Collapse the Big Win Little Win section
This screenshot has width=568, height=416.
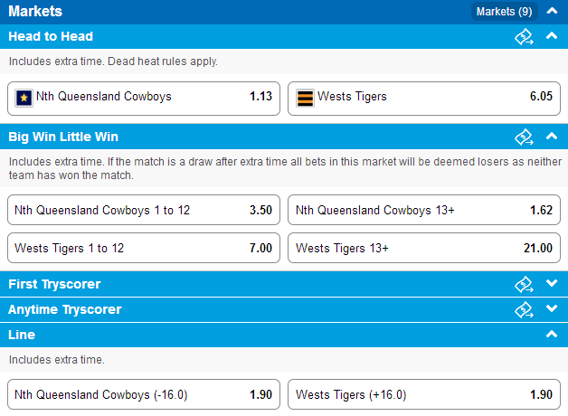point(552,137)
